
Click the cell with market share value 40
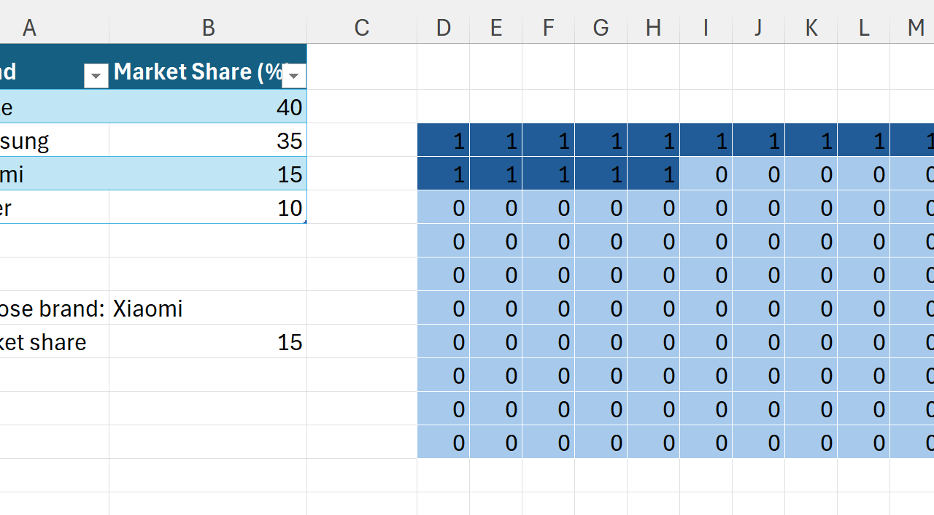tap(208, 107)
